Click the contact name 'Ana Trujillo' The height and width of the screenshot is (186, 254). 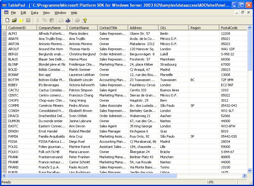point(77,39)
